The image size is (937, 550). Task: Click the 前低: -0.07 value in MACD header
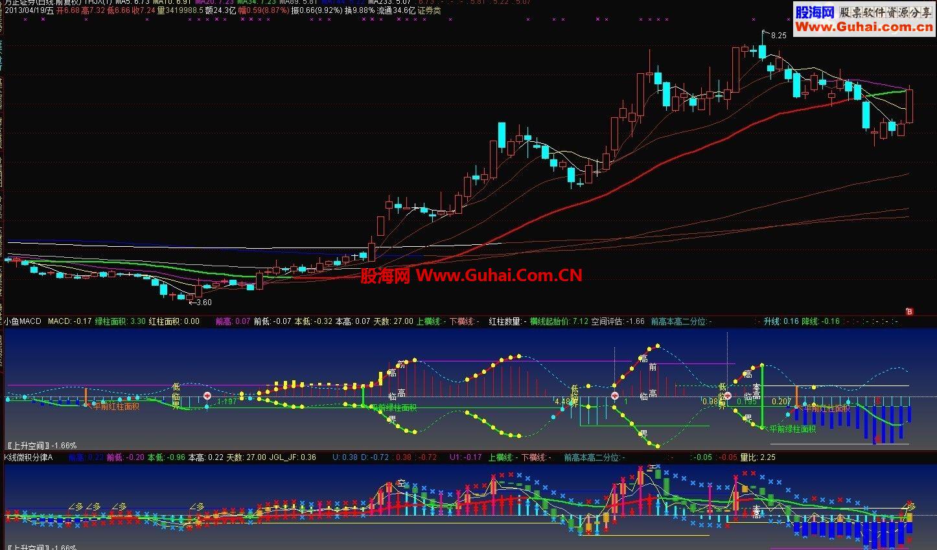pos(273,321)
